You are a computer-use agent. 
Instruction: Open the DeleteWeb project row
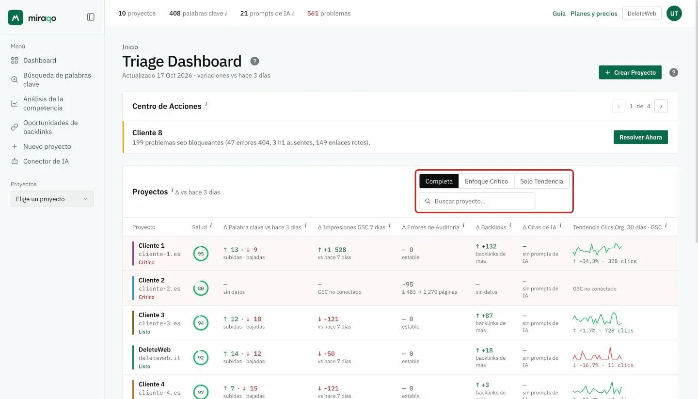coord(400,357)
